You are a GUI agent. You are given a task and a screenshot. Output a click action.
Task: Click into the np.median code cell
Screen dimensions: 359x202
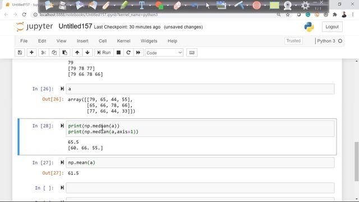[200, 128]
